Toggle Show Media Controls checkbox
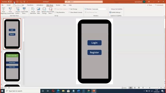166x93 pixels. point(69,12)
